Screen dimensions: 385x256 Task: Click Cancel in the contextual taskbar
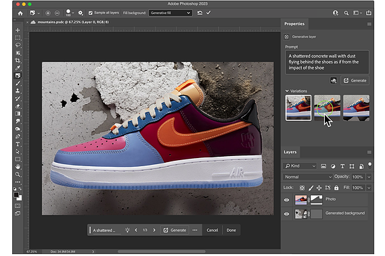[x=212, y=230]
